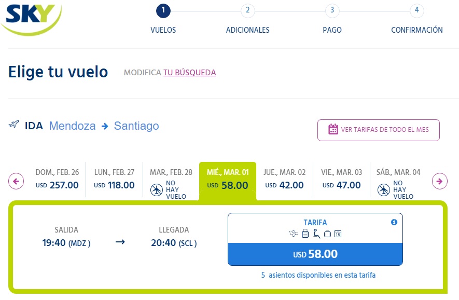Select the Sunday Feb. 26 date tab

click(57, 179)
